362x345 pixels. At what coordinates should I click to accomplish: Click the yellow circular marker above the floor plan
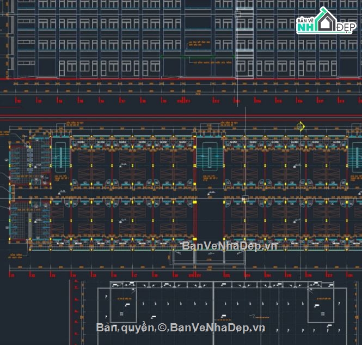pos(300,126)
